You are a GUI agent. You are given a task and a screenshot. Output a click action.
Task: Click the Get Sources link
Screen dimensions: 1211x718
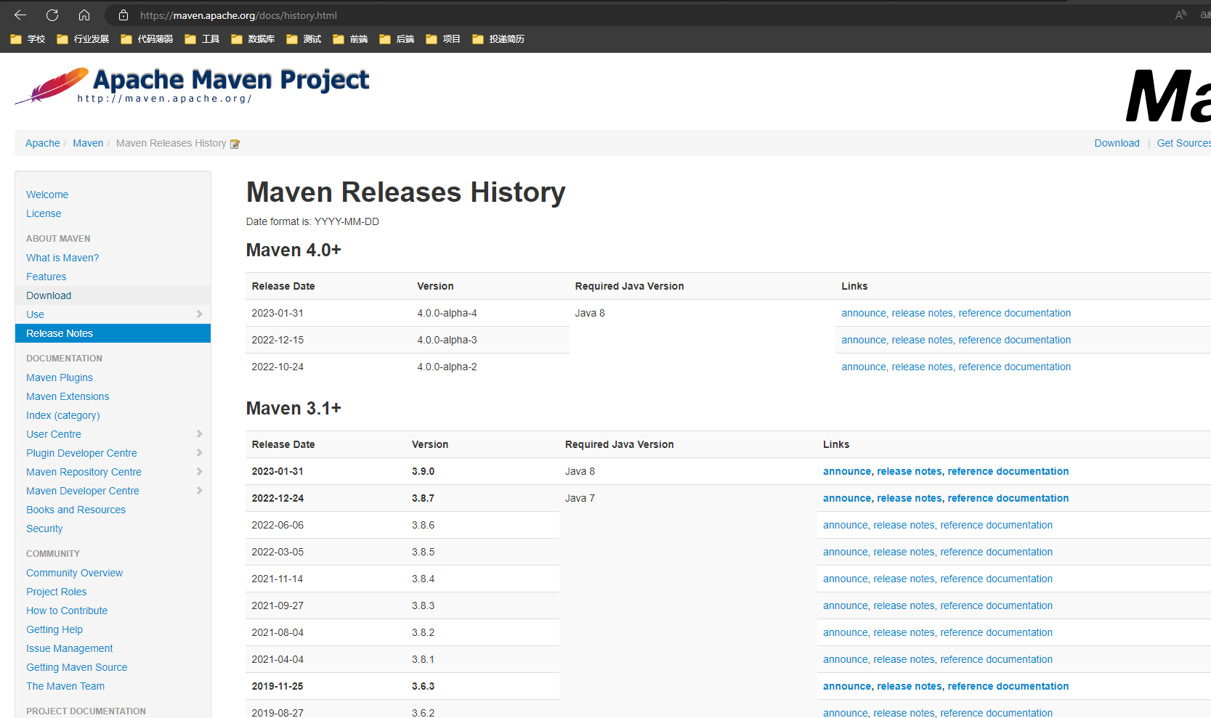point(1183,143)
